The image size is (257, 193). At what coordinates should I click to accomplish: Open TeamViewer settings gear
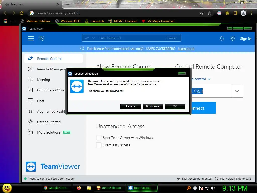point(232,38)
